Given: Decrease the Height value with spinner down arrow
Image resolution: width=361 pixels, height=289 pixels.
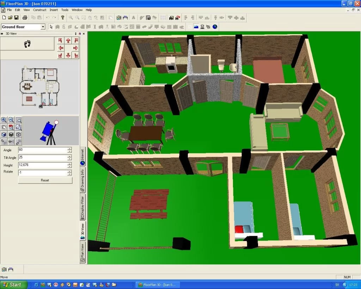Looking at the screenshot, I should [69, 167].
